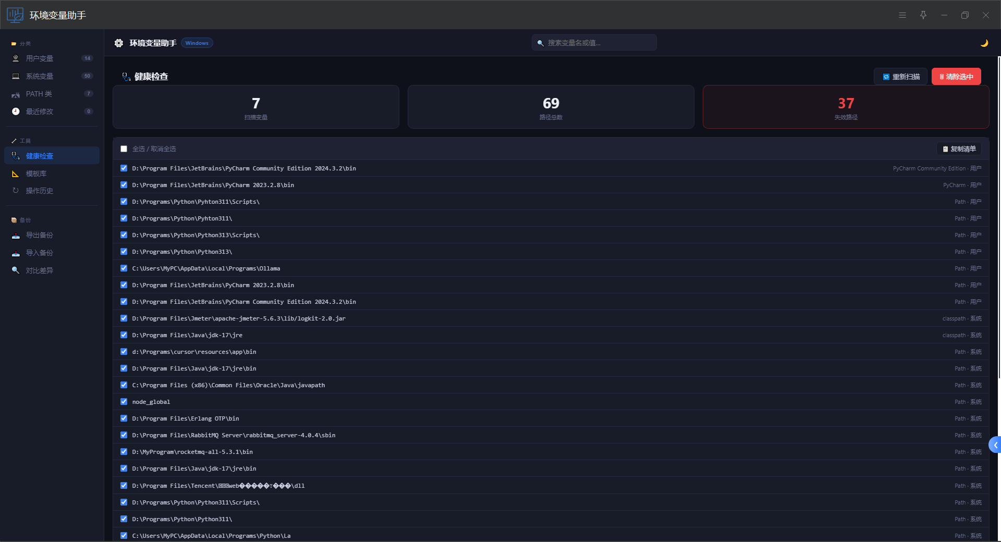
Task: Uncheck the rocketmq-all-5.3.1\bin checkbox
Action: 124,452
